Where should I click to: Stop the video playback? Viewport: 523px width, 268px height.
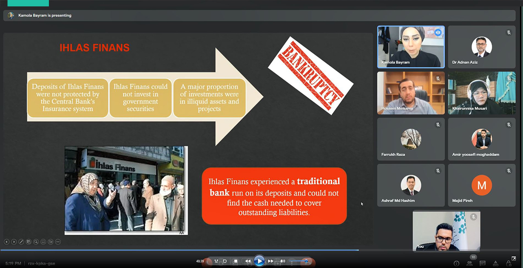coord(236,261)
